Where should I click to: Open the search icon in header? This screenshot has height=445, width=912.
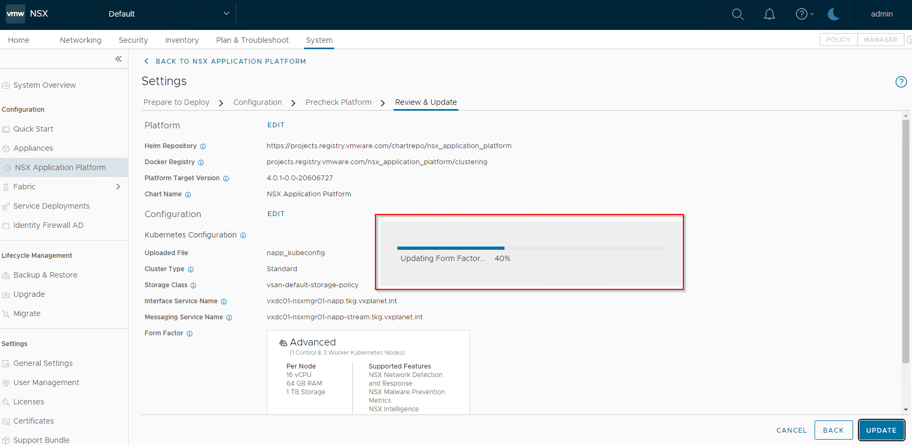tap(738, 14)
